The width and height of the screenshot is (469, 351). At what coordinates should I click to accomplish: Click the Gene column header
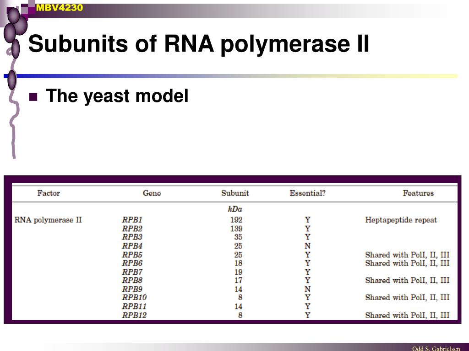pyautogui.click(x=152, y=193)
